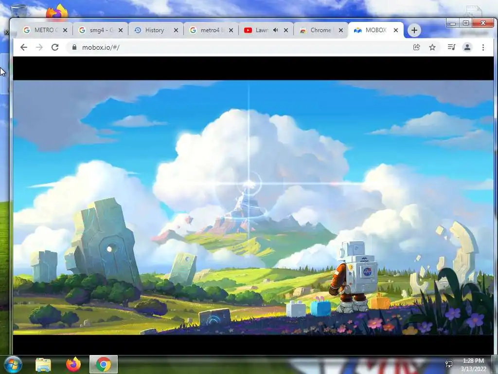Switch to the METRO Google tab
The height and width of the screenshot is (374, 498).
[x=44, y=30]
